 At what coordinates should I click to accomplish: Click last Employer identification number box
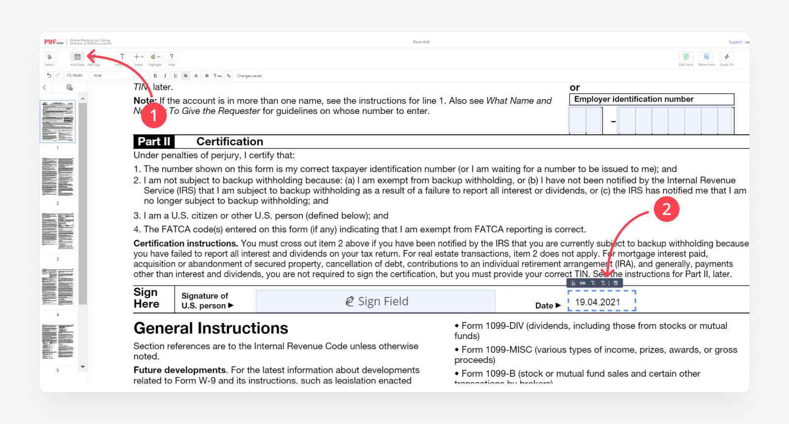coord(726,120)
